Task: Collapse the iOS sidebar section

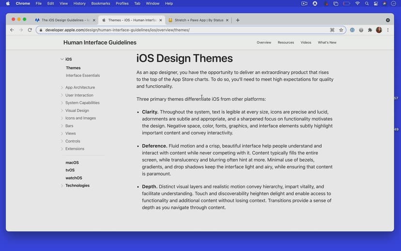Action: pos(62,59)
